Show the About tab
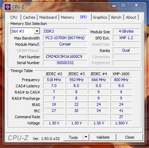 tap(131, 17)
